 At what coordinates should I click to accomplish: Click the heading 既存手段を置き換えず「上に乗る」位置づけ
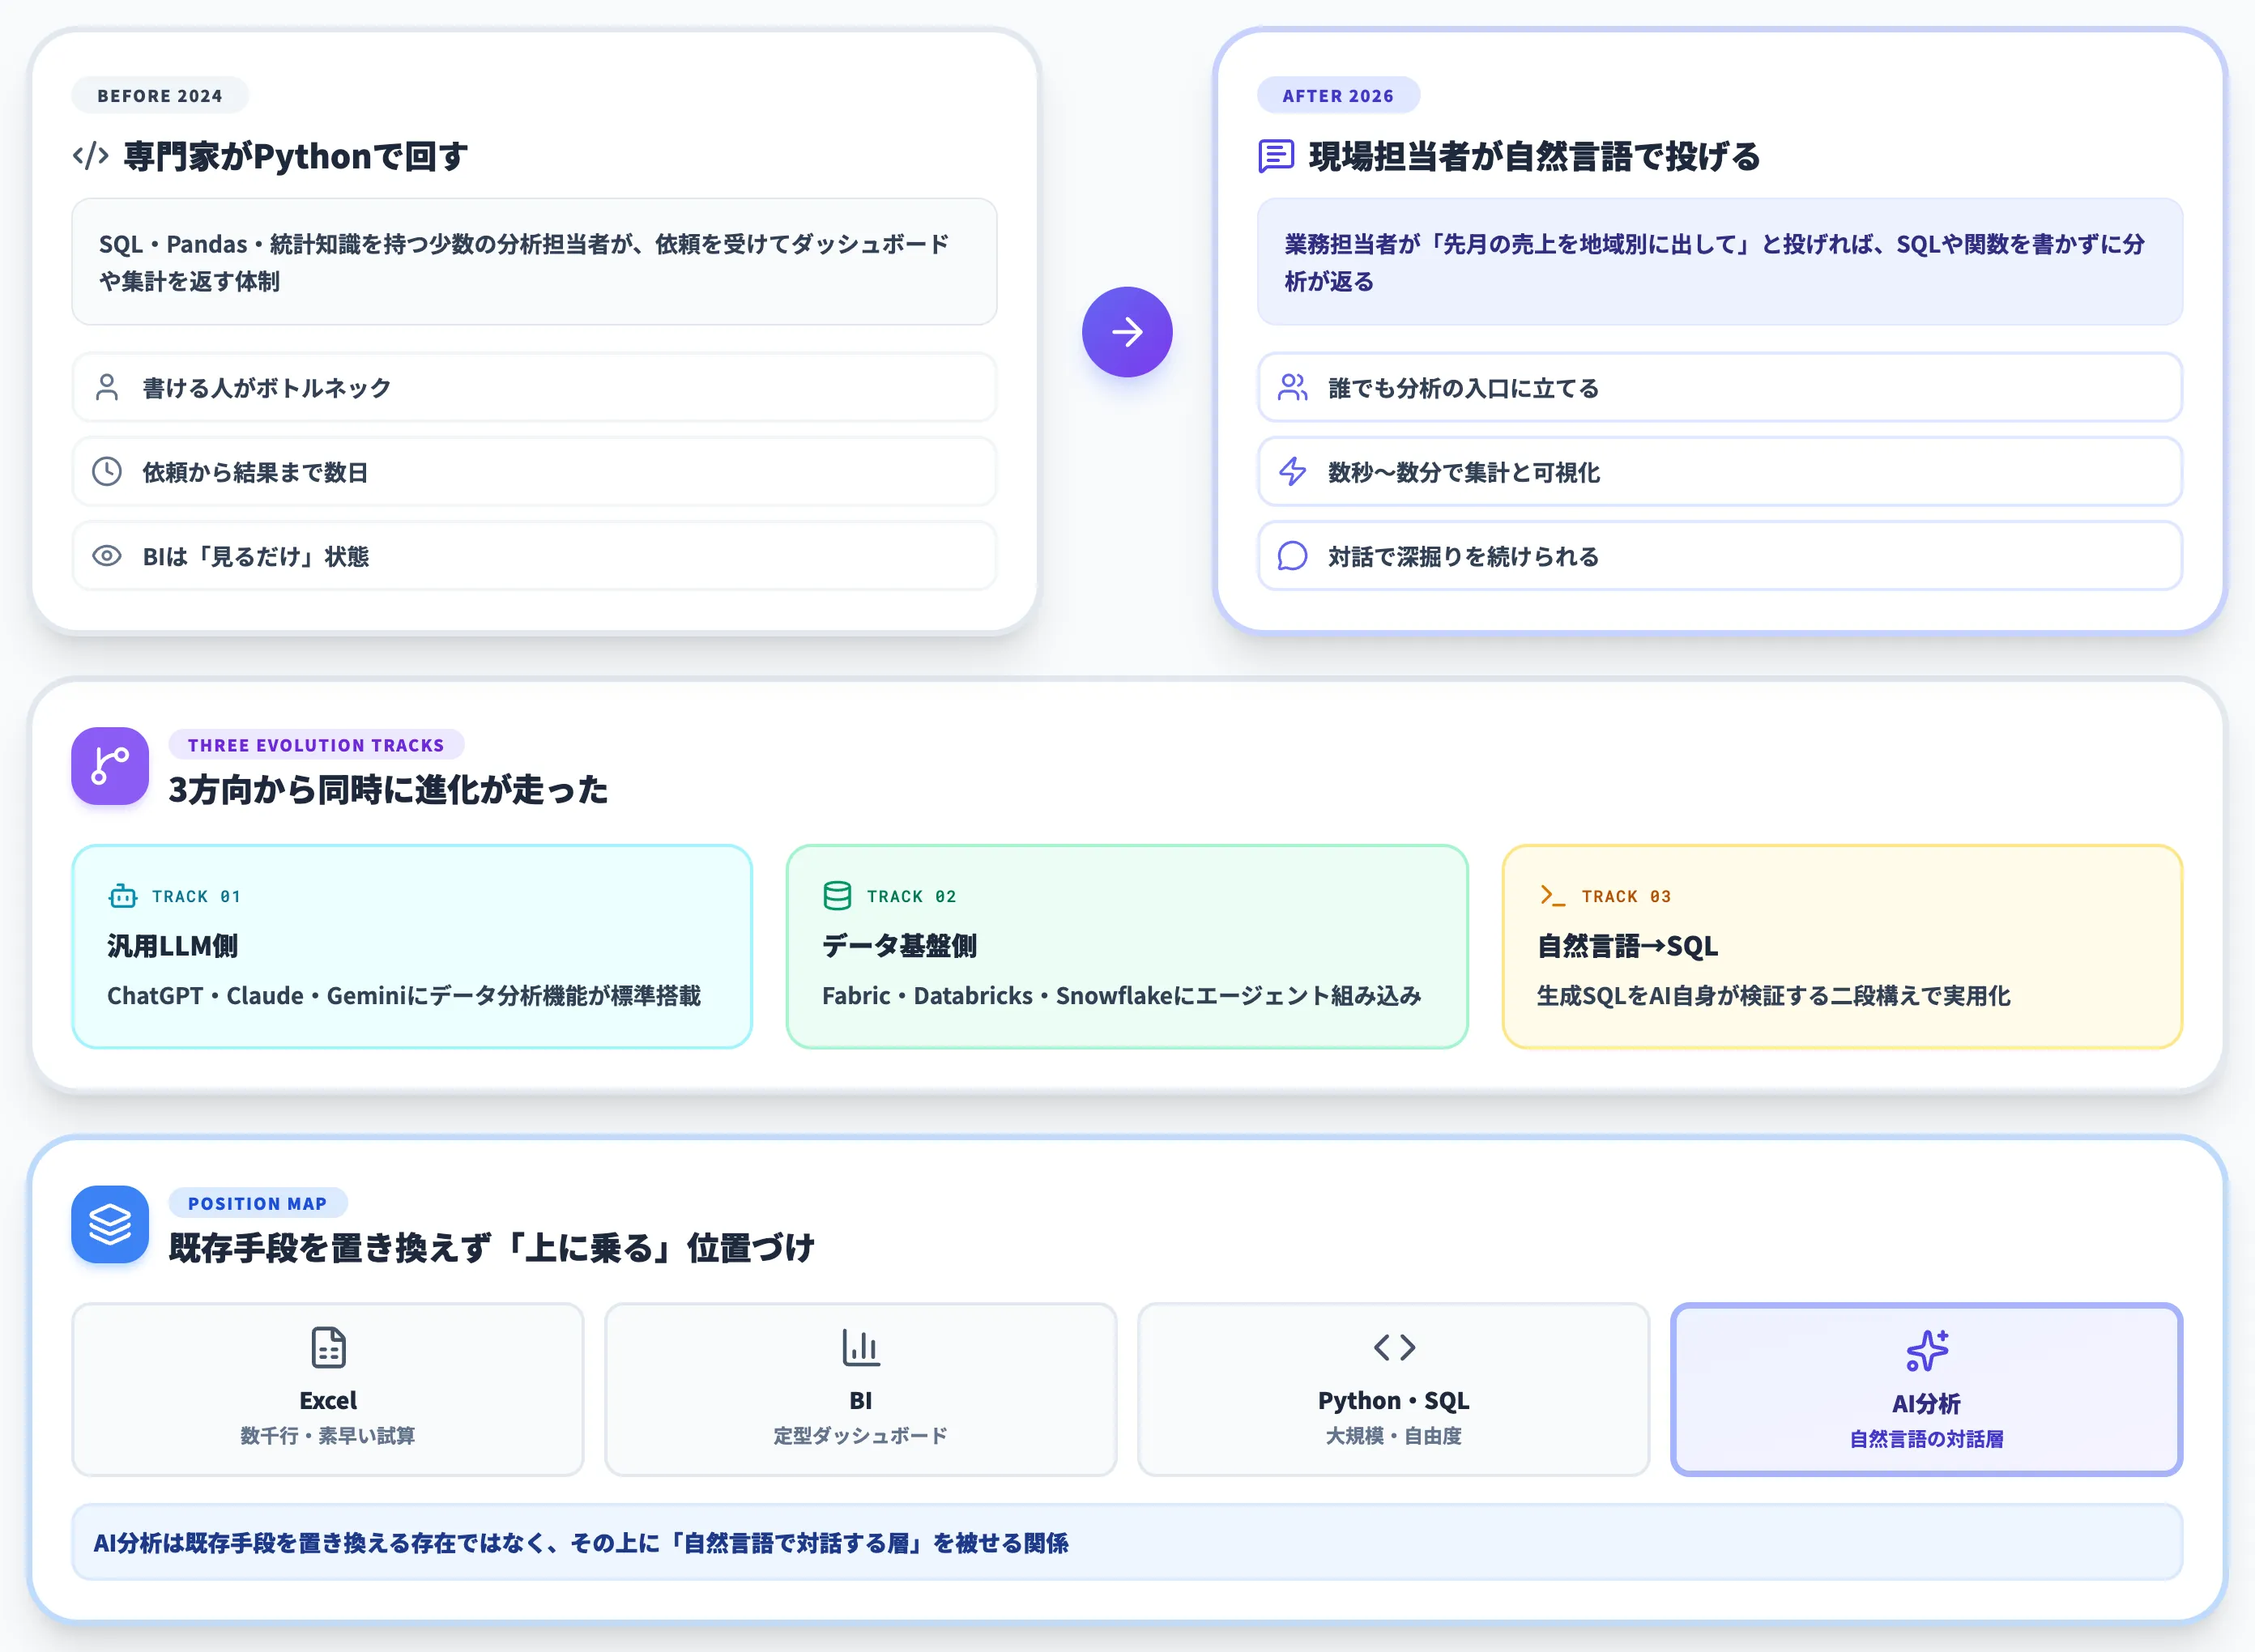(x=492, y=1248)
